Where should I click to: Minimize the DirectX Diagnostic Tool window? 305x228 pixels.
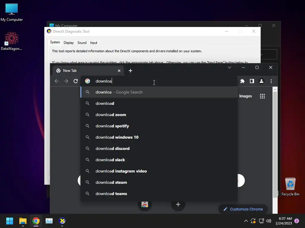tap(227, 31)
